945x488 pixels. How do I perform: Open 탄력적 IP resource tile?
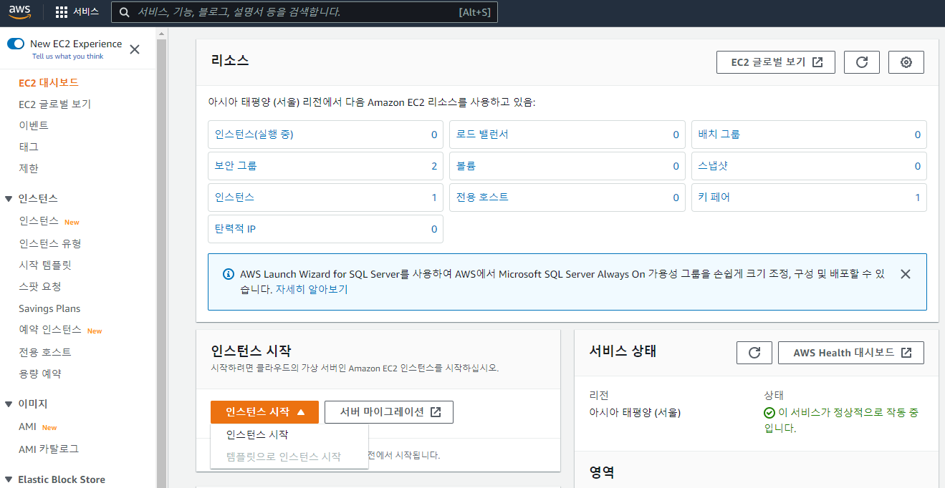coord(325,229)
